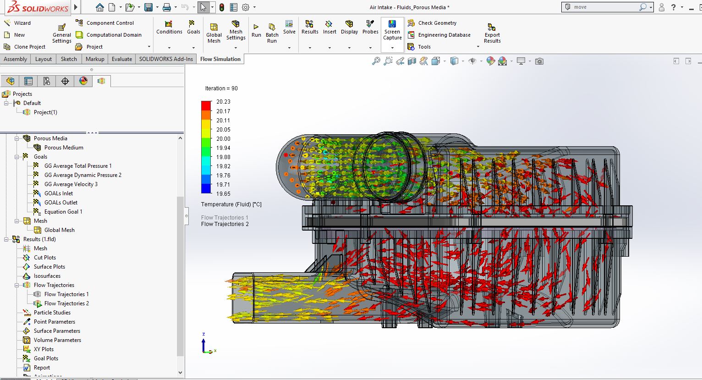Click the Save disk icon
Image resolution: width=702 pixels, height=380 pixels.
(x=148, y=7)
